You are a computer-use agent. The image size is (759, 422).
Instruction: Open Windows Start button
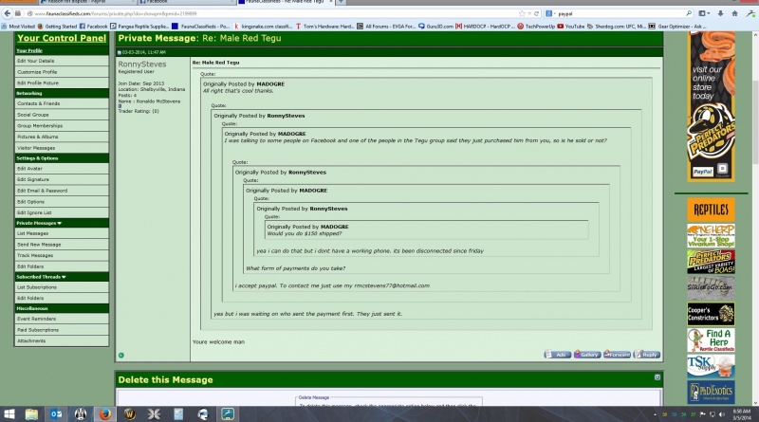[x=9, y=414]
